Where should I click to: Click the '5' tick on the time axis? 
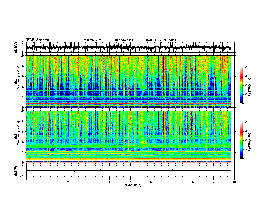click(130, 182)
